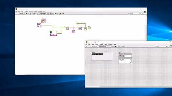Abort execution in the Front Panel toolbar

(95, 46)
